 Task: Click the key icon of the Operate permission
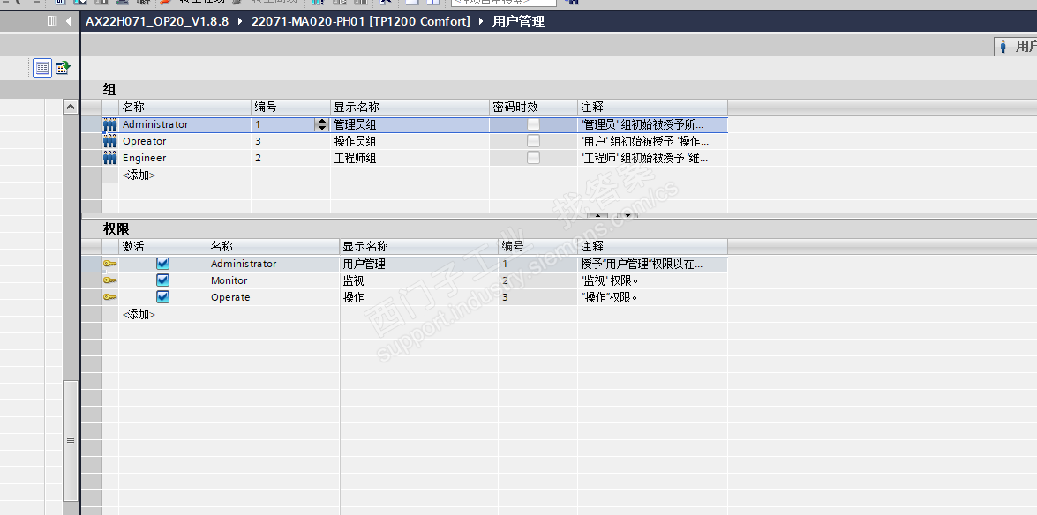[109, 297]
